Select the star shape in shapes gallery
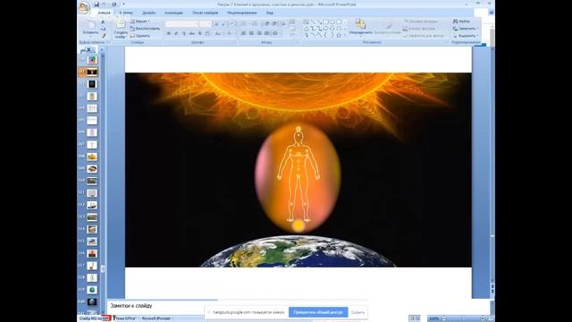Screen dimensions: 572x322 point(339,36)
